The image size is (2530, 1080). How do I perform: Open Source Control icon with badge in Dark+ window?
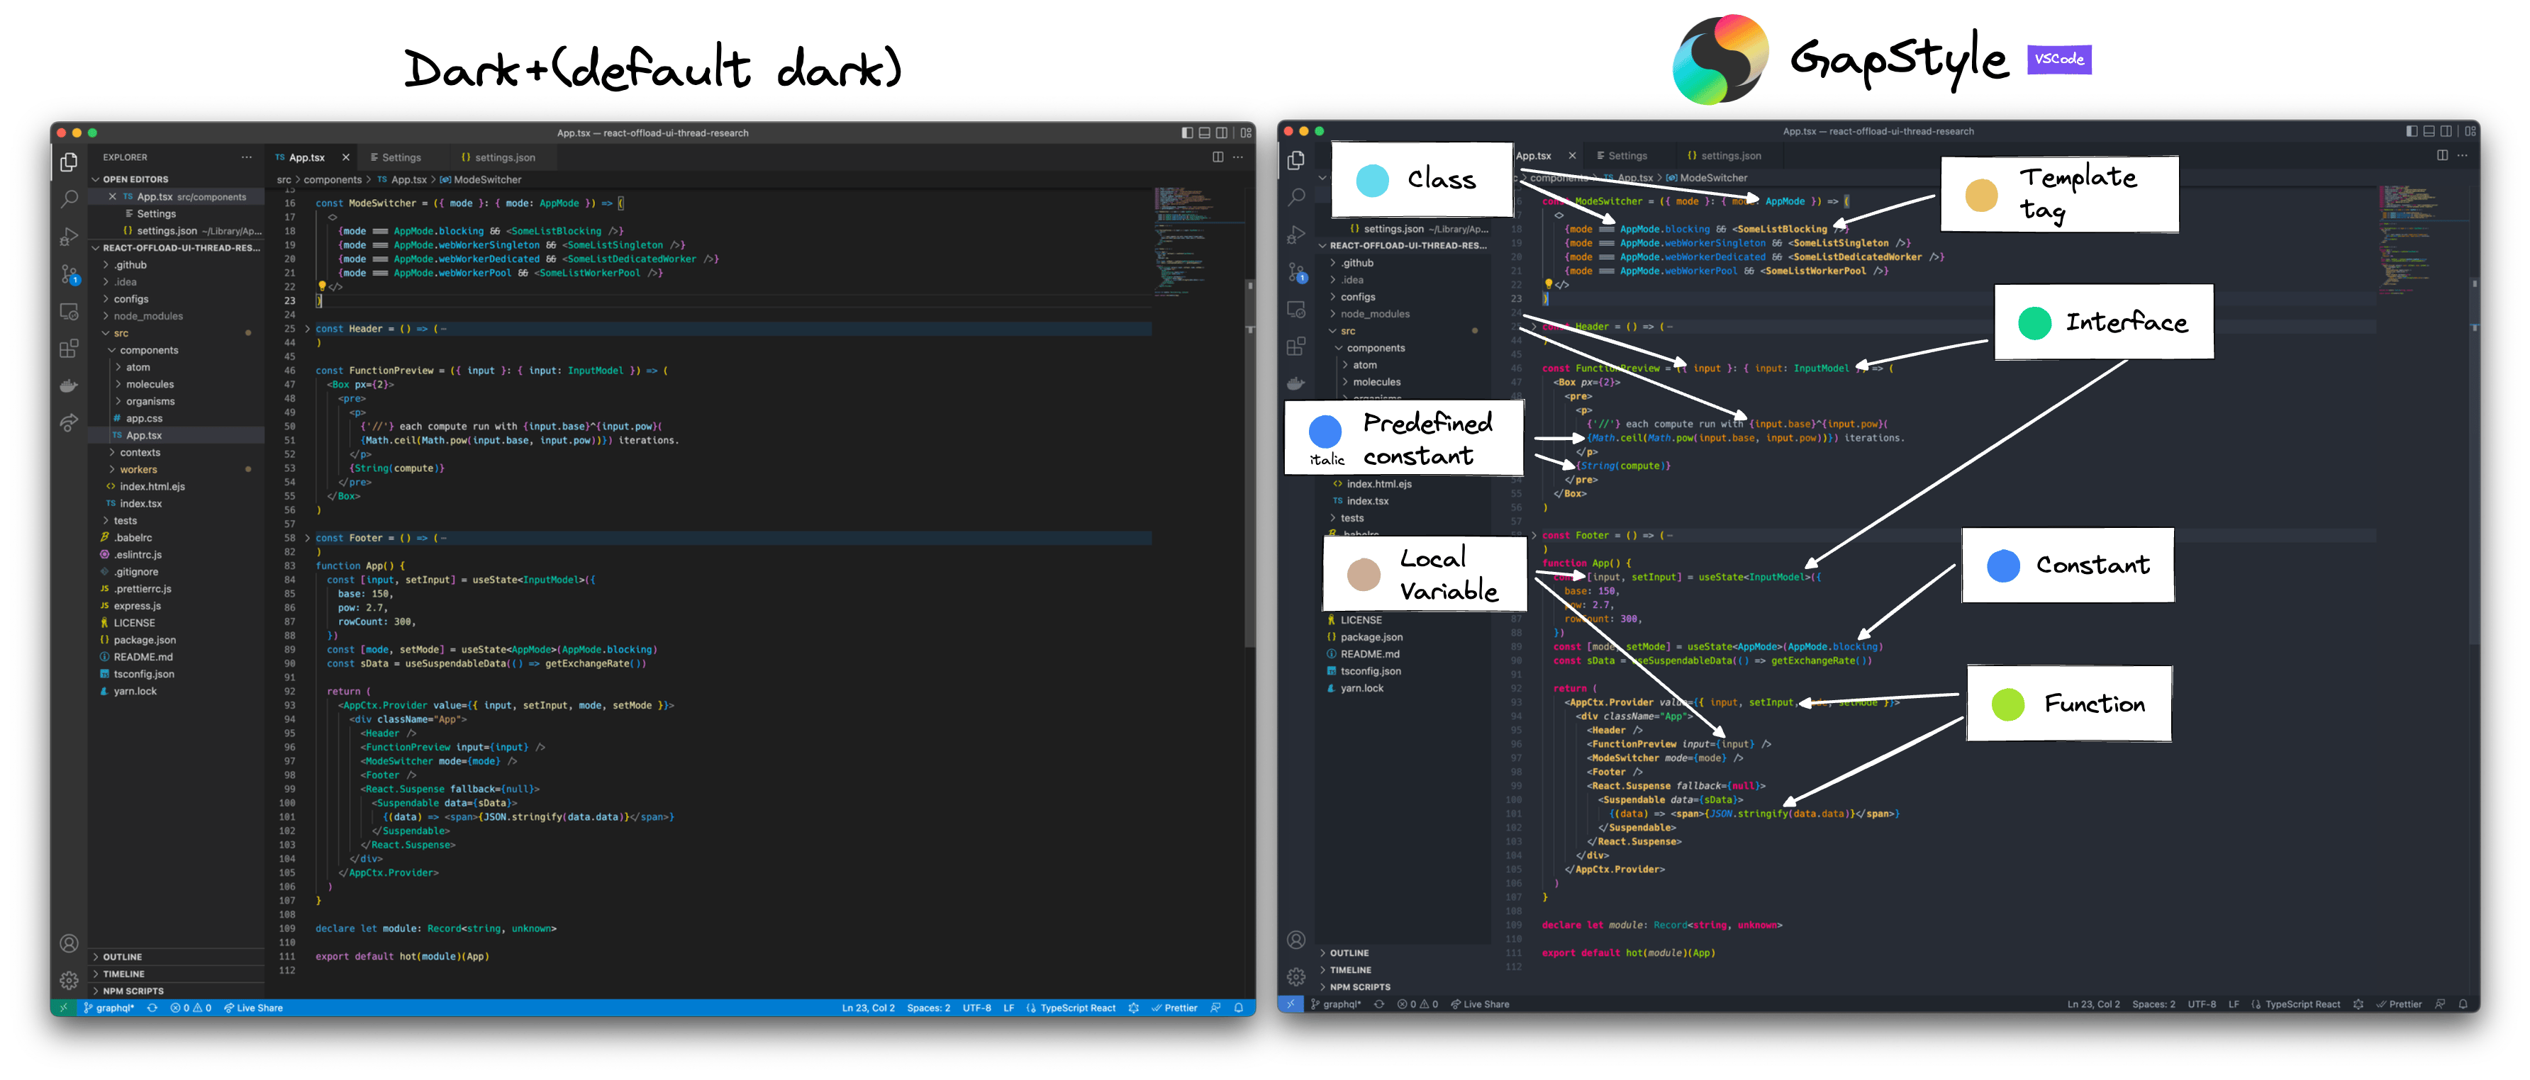(69, 274)
